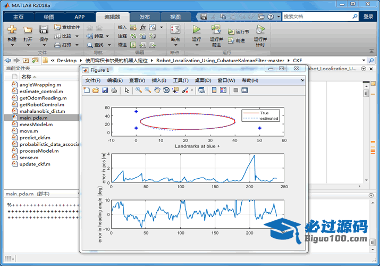
Task: Open the 新建 dropdown arrow
Action: pyautogui.click(x=12, y=45)
